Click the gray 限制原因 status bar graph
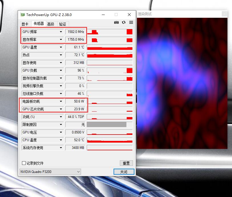 110,125
